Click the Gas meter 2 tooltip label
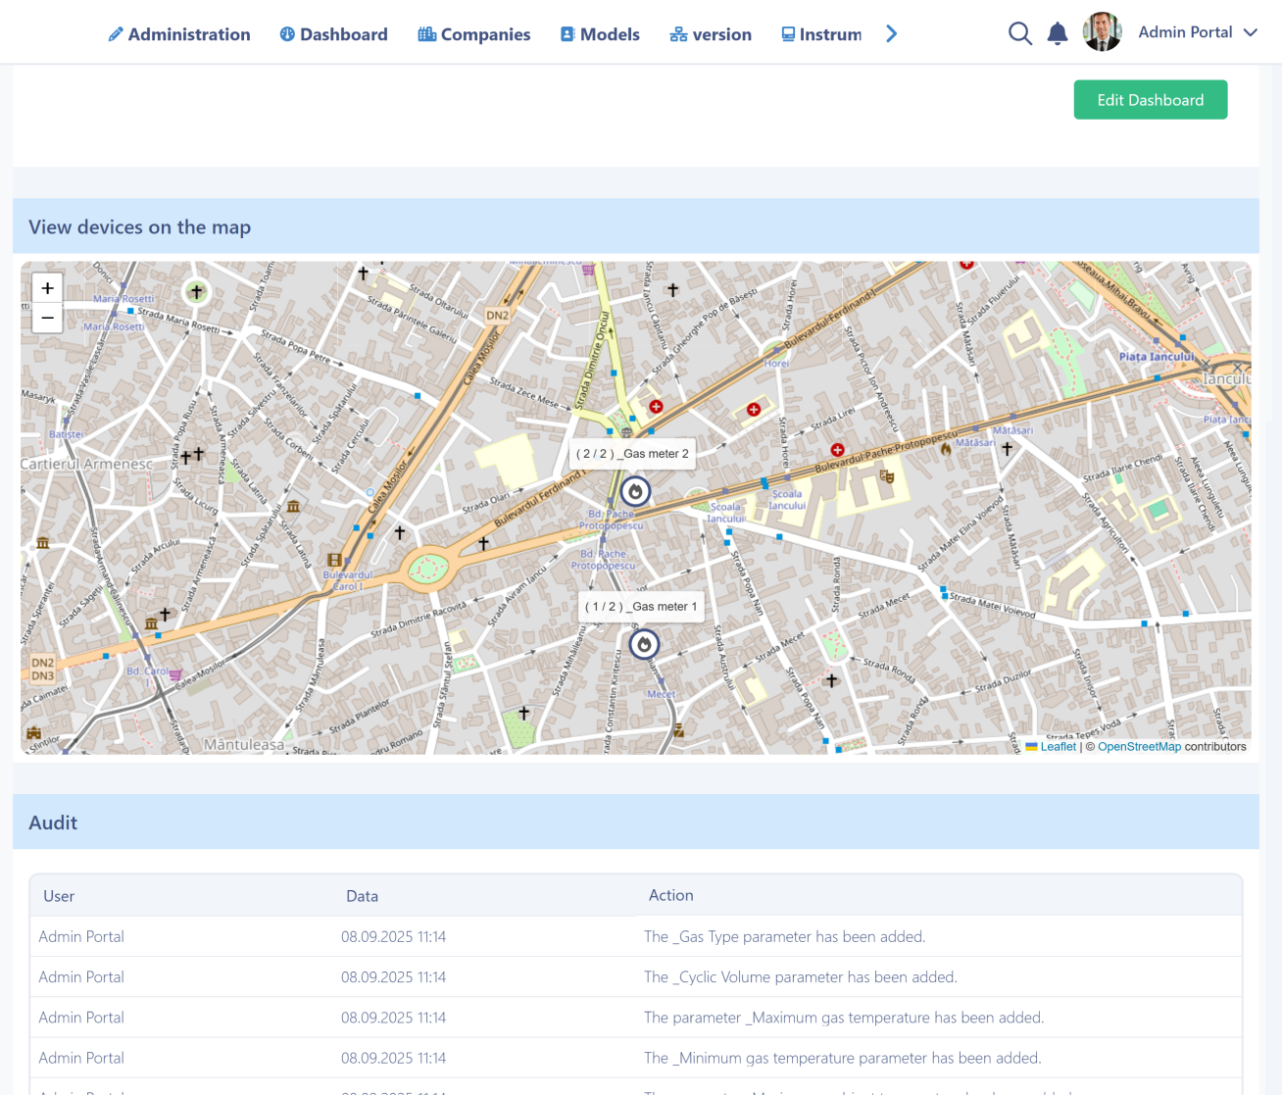 tap(632, 454)
